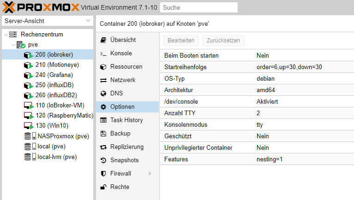Image resolution: width=354 pixels, height=200 pixels.
Task: Open the Ressourcen menu item
Action: click(x=126, y=67)
